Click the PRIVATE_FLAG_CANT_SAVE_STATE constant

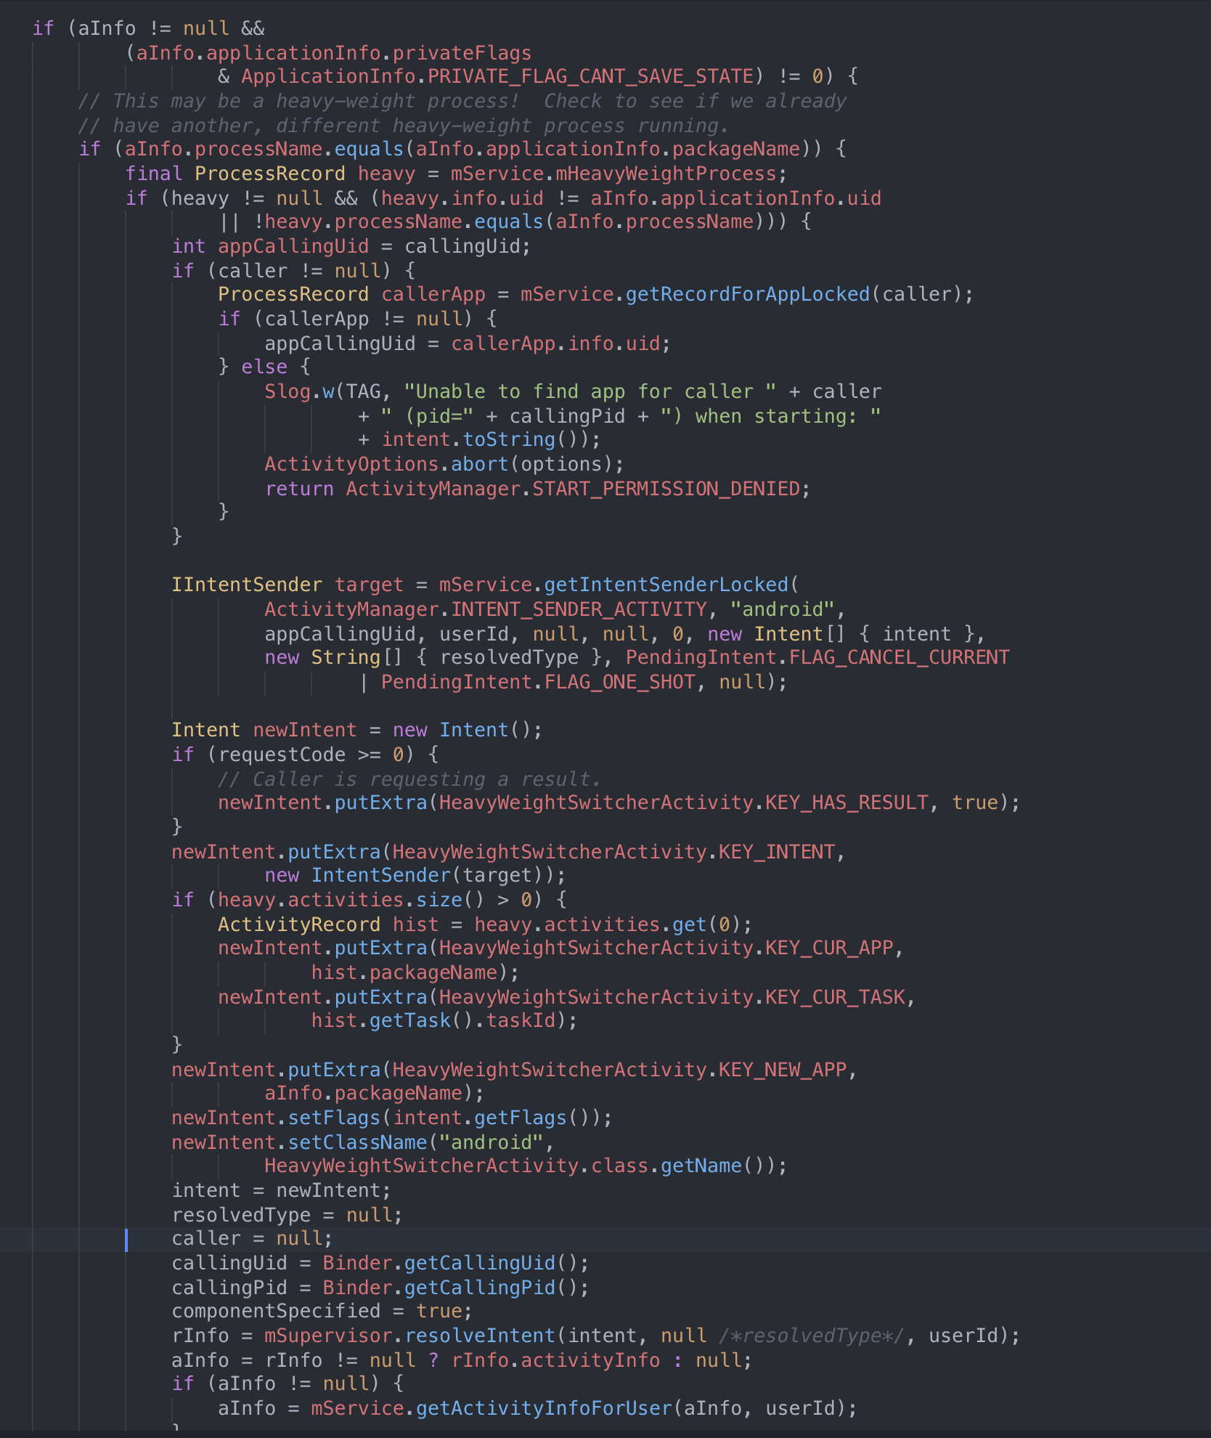(590, 76)
